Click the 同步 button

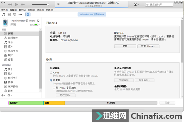pos(167,103)
